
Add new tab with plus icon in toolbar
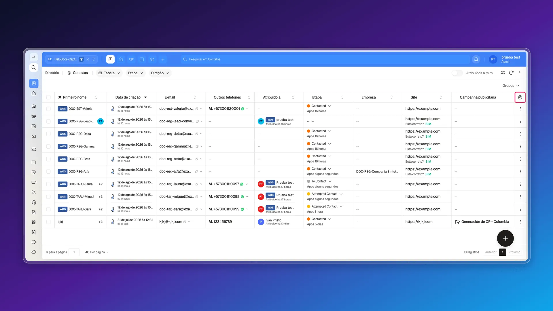tap(163, 59)
